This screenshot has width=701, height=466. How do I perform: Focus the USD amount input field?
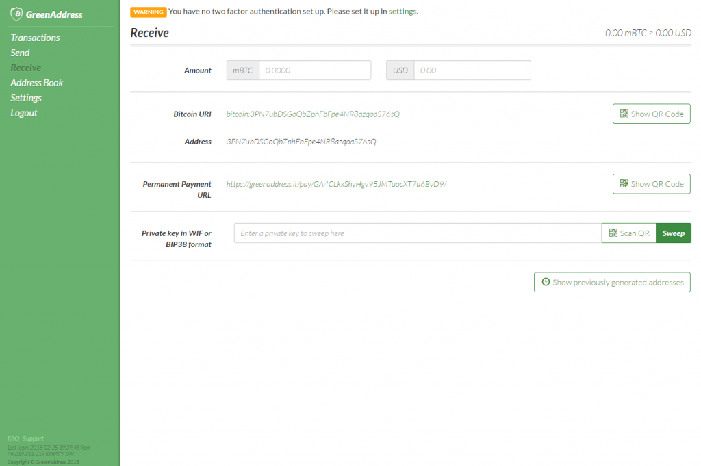pyautogui.click(x=472, y=70)
